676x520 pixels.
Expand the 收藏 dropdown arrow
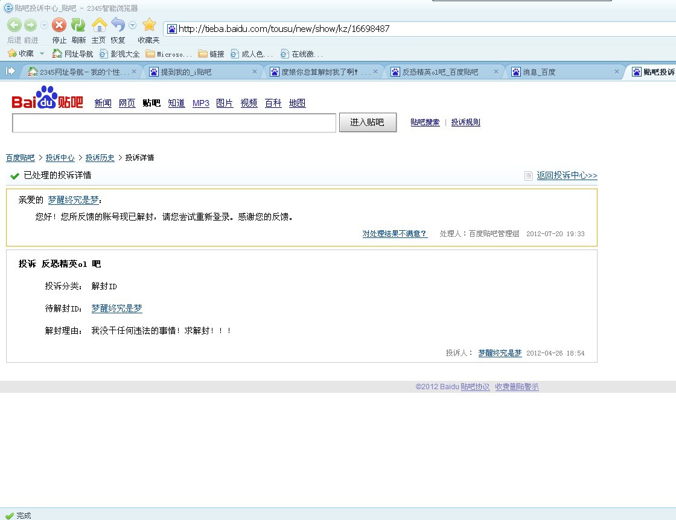coord(42,54)
